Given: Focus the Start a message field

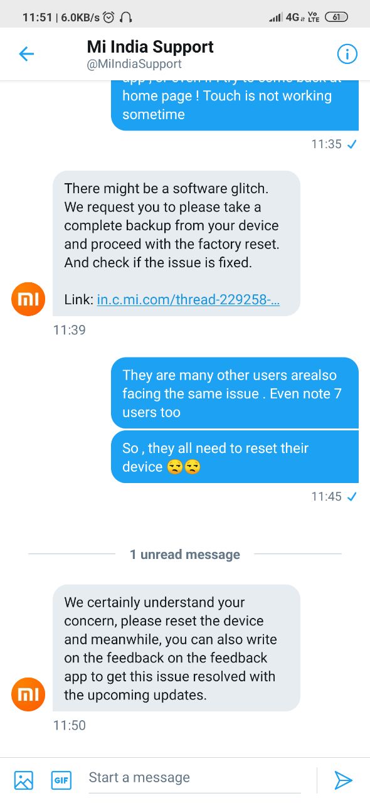Looking at the screenshot, I should (x=194, y=778).
